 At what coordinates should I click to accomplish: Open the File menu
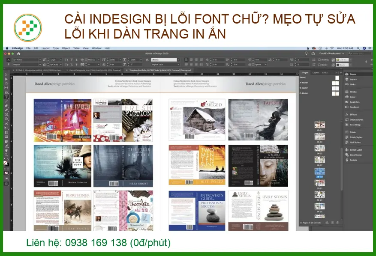[28, 48]
